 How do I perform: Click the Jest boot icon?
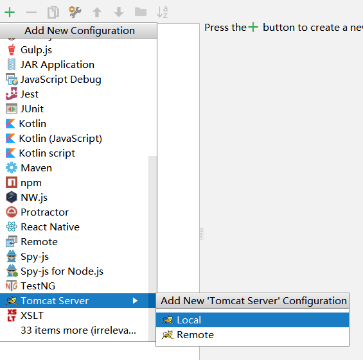pos(12,94)
